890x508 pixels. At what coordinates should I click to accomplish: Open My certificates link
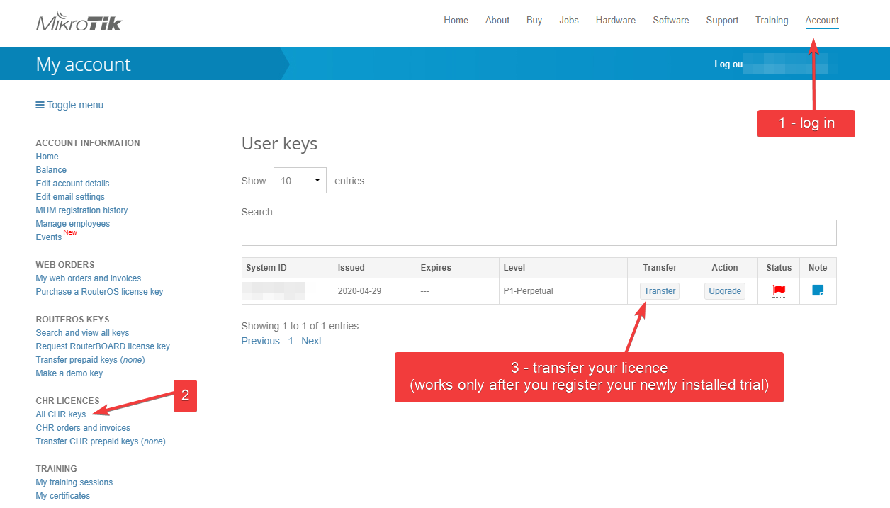(63, 496)
